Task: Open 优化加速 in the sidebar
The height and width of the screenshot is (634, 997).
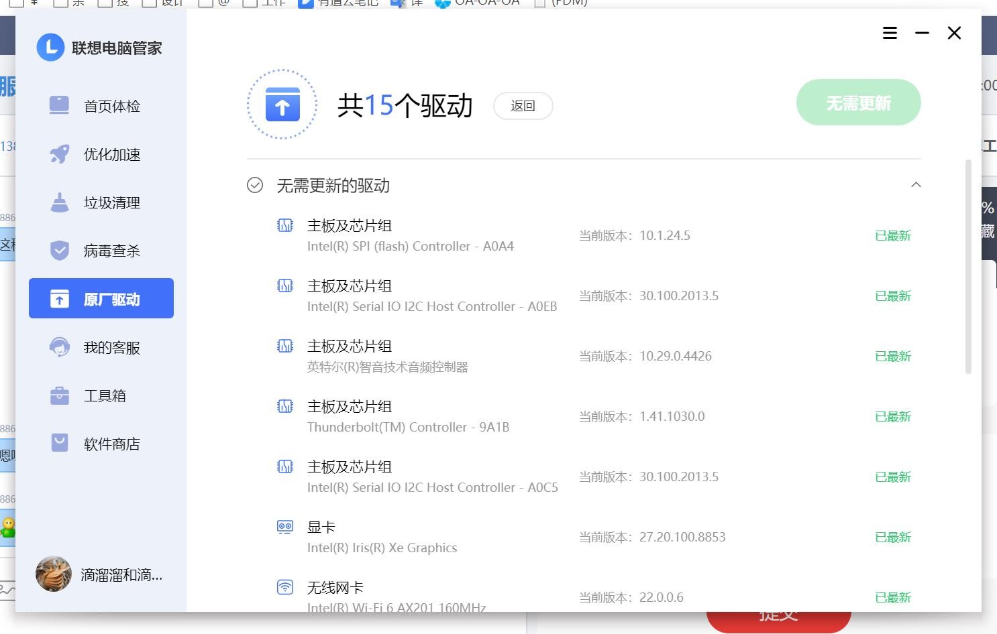Action: [x=101, y=154]
